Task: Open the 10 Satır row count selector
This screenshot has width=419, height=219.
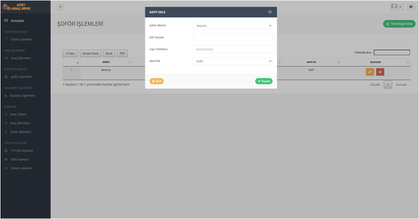Action: (x=70, y=54)
